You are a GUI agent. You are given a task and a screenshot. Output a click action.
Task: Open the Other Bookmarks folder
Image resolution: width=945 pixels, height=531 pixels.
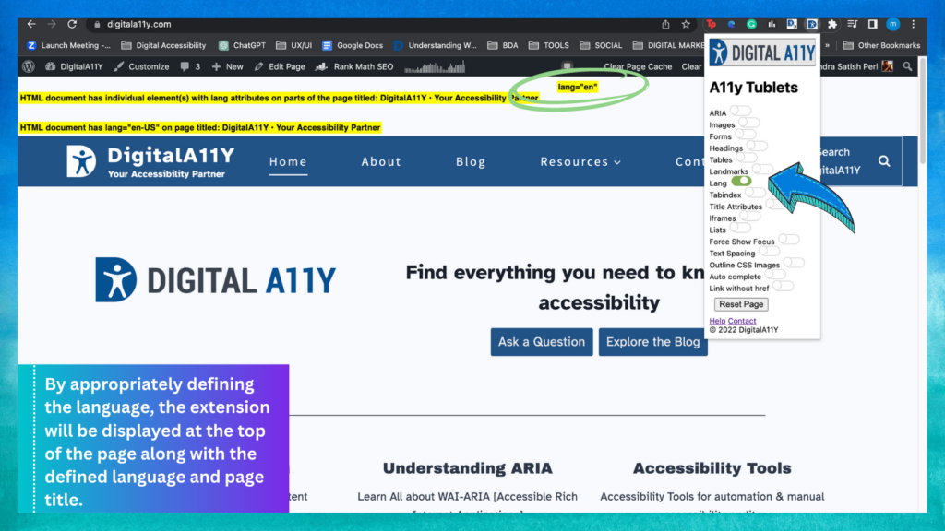coord(881,45)
